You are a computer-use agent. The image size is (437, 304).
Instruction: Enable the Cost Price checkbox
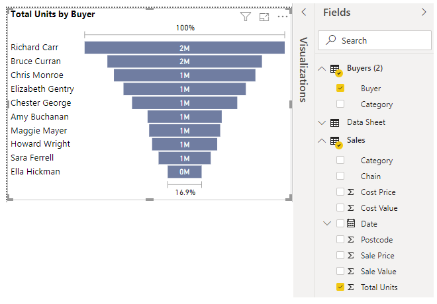pos(340,192)
